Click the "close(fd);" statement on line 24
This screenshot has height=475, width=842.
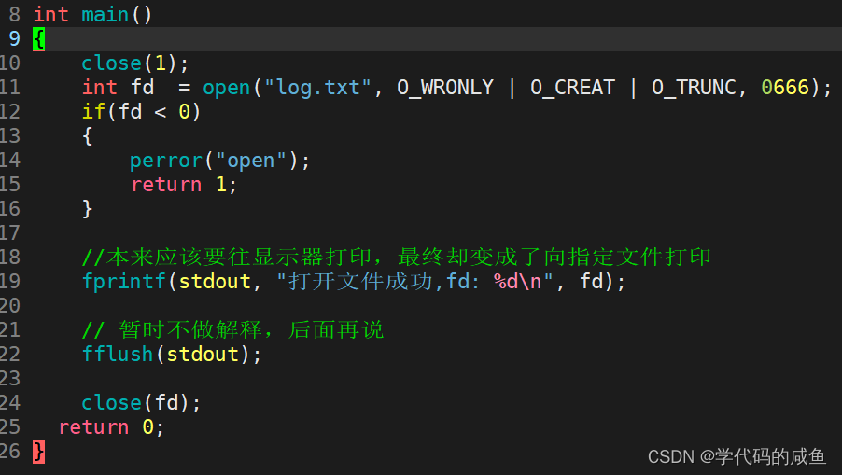click(141, 402)
